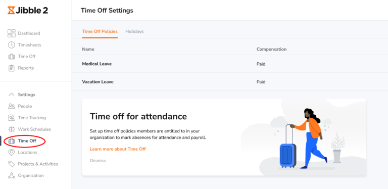Select the Time Off Policies tab

coord(100,31)
